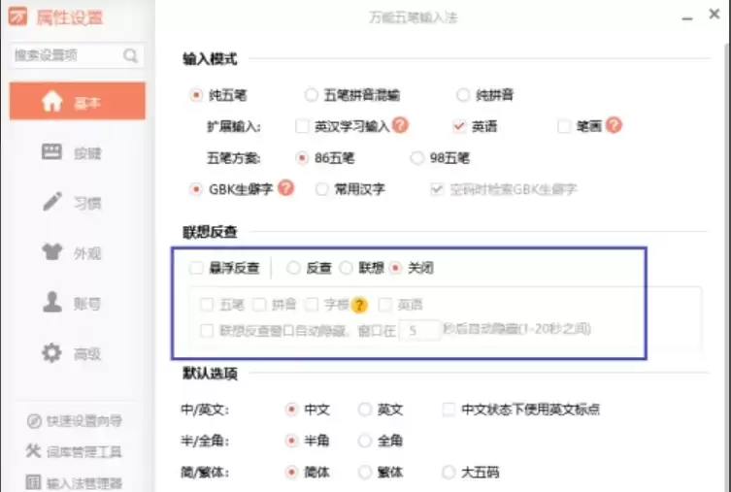The width and height of the screenshot is (731, 492).
Task: Select 纯五笔 input mode
Action: [196, 95]
